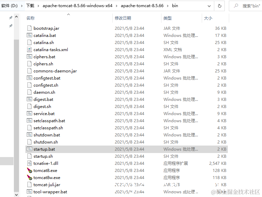
Task: Click the navigation pane scroll up arrow
Action: tap(16, 17)
